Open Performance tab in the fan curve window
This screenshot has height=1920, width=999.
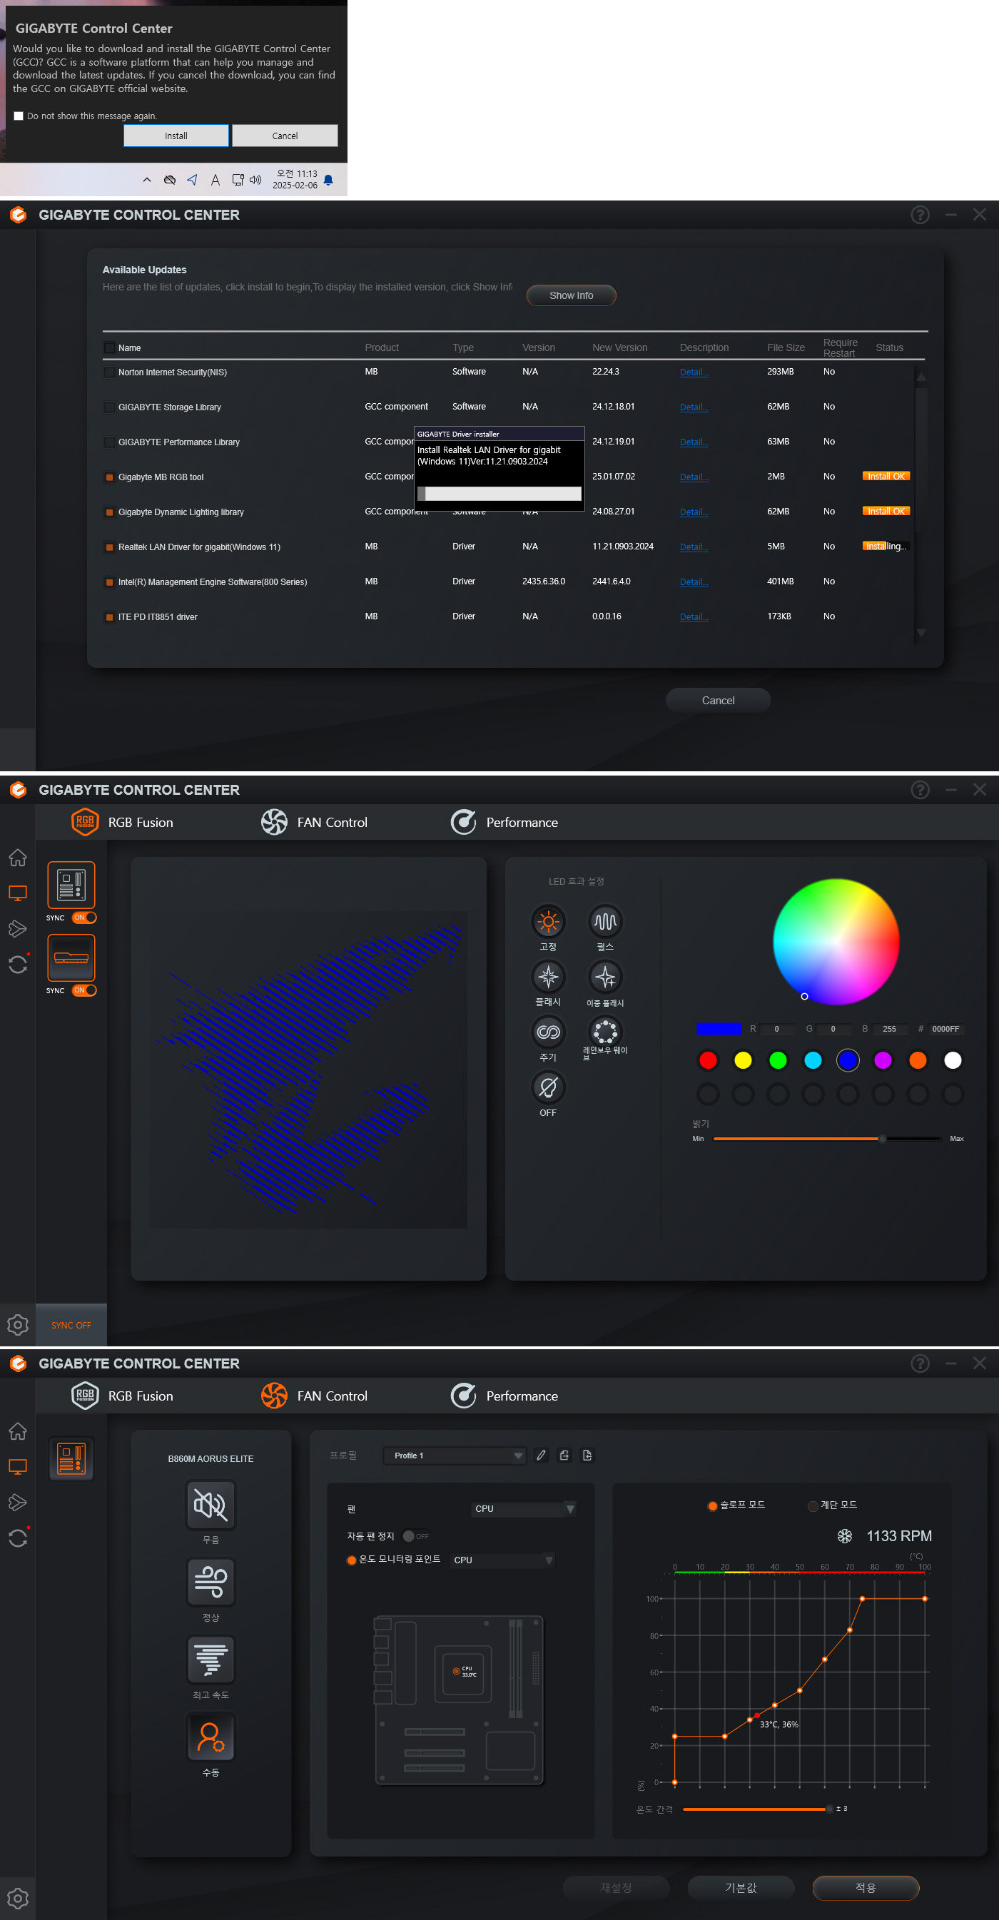(504, 1396)
